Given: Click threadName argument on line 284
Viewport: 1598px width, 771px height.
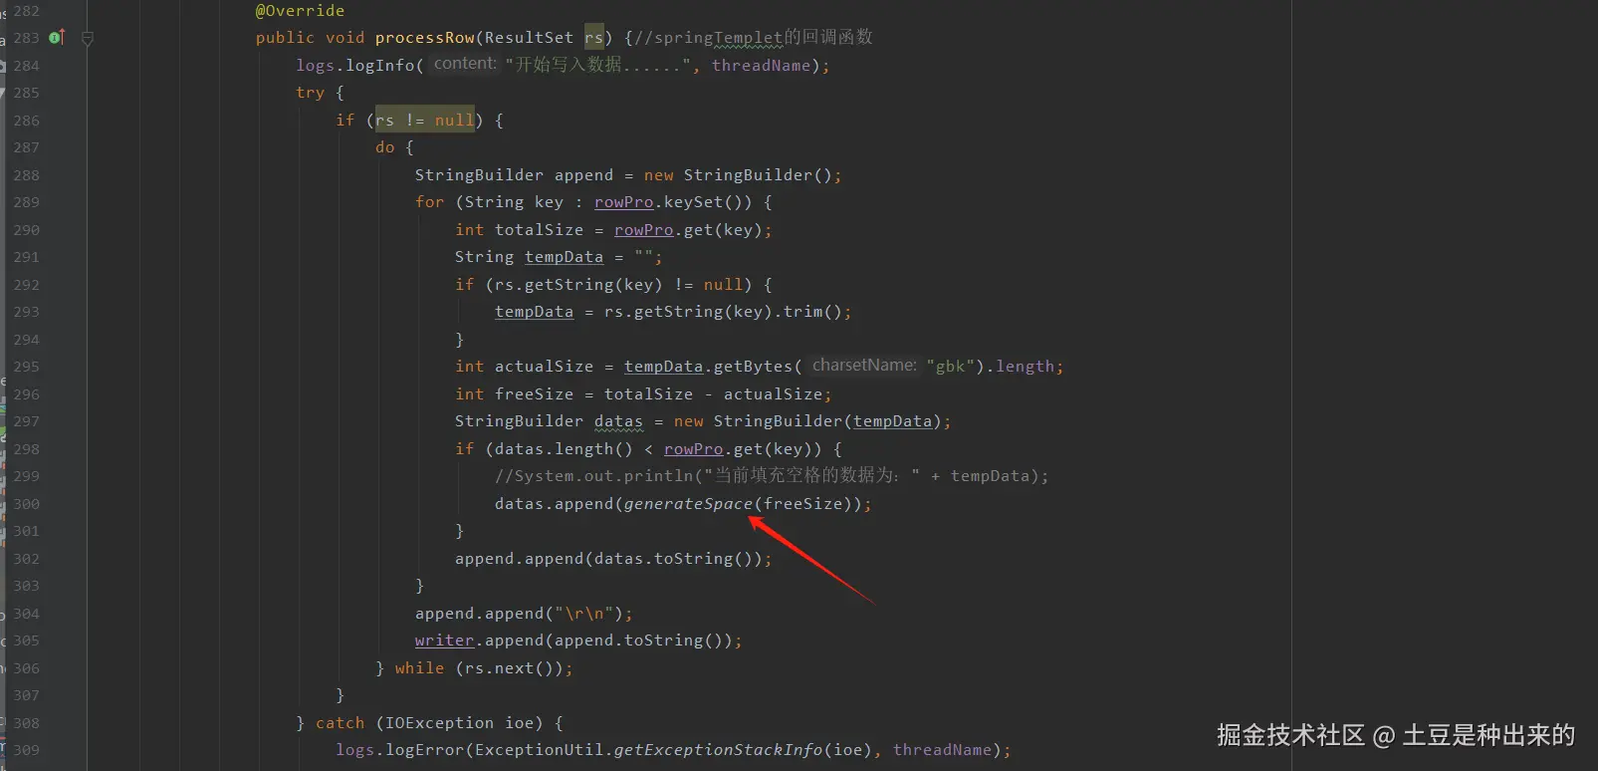Looking at the screenshot, I should tap(762, 66).
